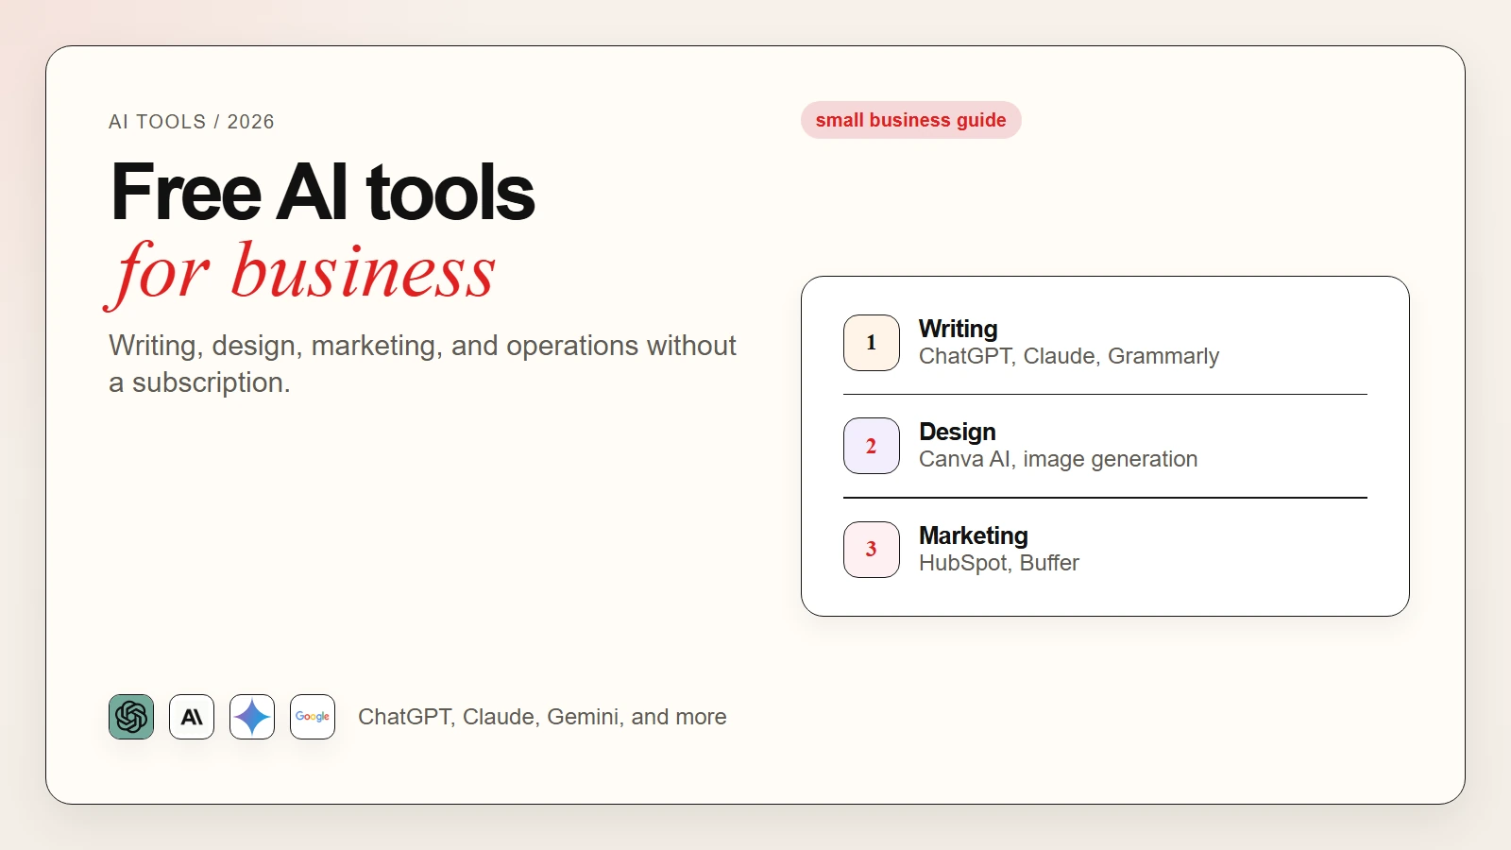Click the Design heading

click(x=958, y=432)
